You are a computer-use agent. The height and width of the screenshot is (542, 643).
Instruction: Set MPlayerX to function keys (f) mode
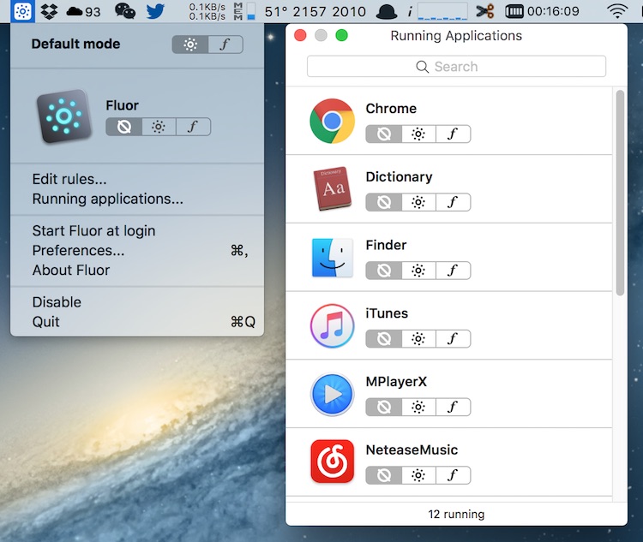click(453, 407)
